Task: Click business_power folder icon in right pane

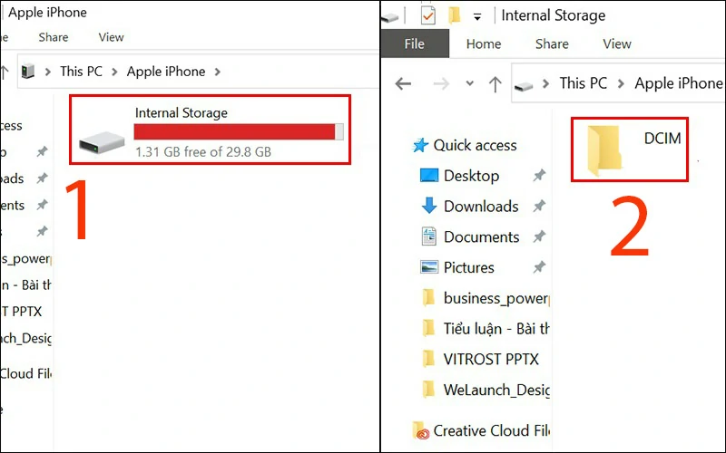Action: (x=428, y=298)
